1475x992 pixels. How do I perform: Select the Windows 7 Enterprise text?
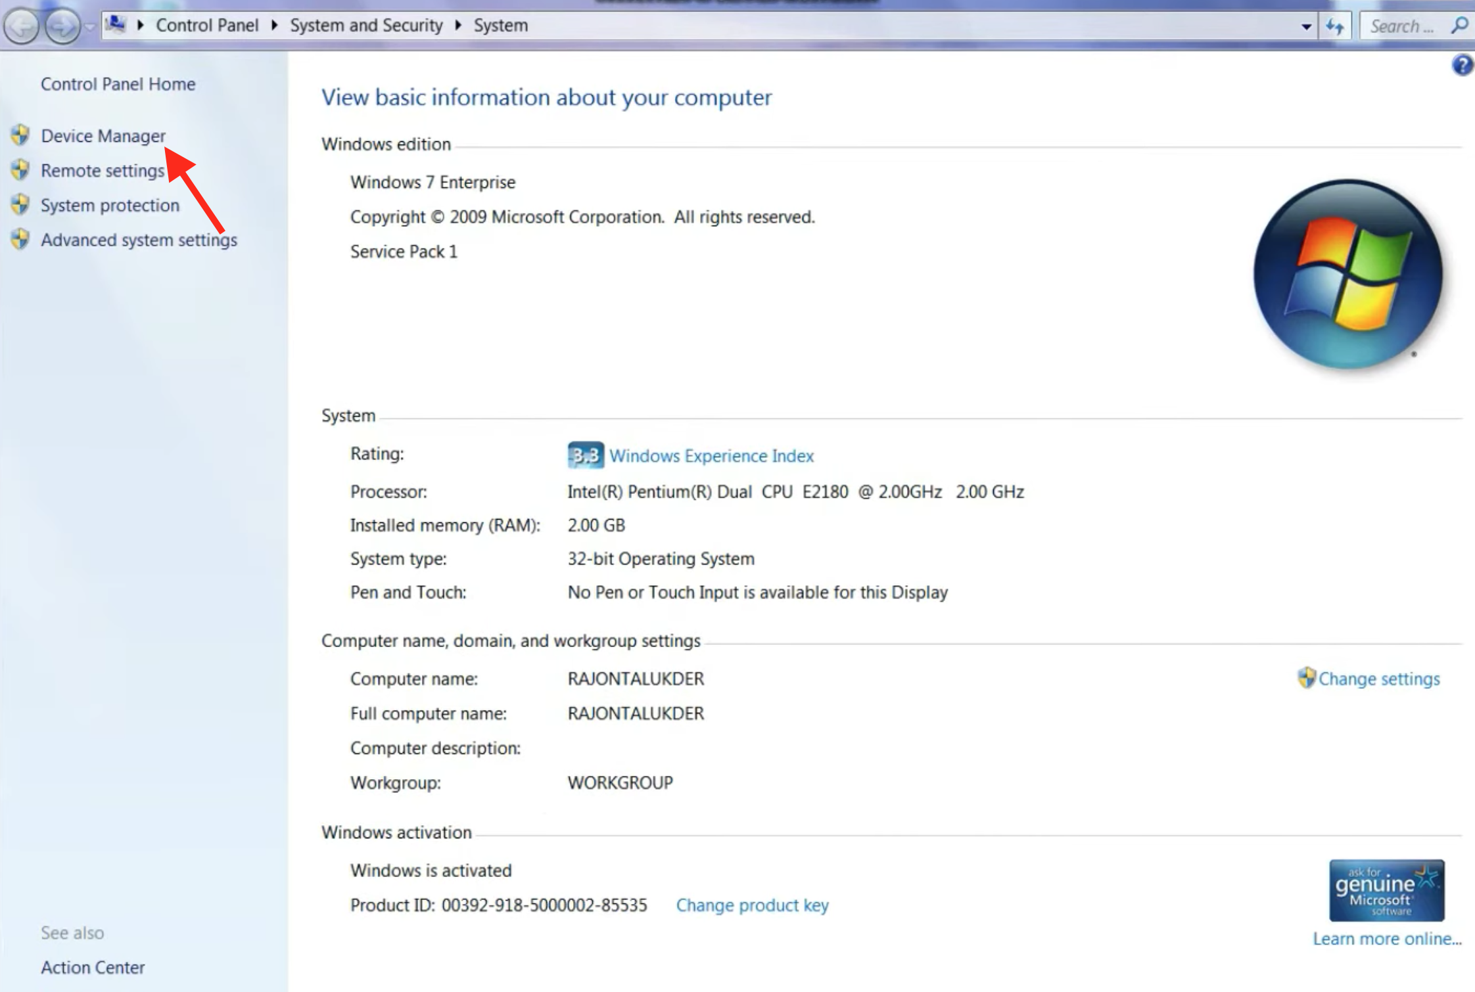coord(433,183)
